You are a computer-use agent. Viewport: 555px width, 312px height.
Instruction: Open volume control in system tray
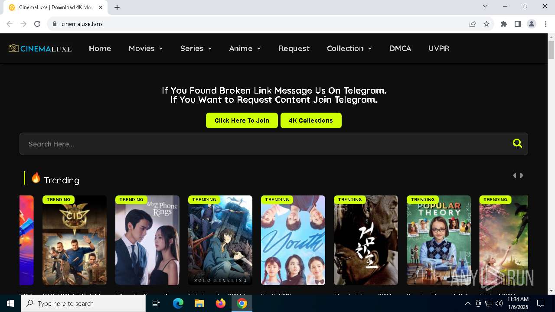pyautogui.click(x=499, y=303)
